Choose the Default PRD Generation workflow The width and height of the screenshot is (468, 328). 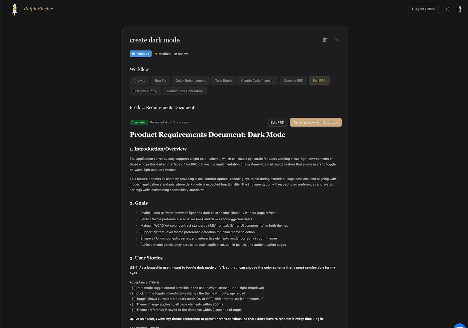185,91
